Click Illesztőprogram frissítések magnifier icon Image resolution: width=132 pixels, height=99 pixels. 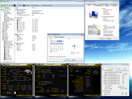41,5
